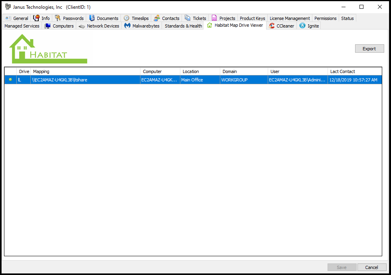Click the Timeslips clock icon

(x=126, y=18)
